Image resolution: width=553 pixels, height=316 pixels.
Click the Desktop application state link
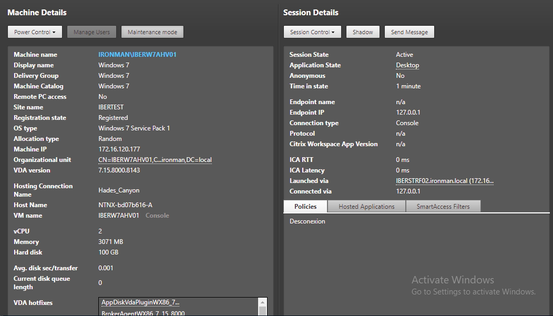click(x=407, y=65)
